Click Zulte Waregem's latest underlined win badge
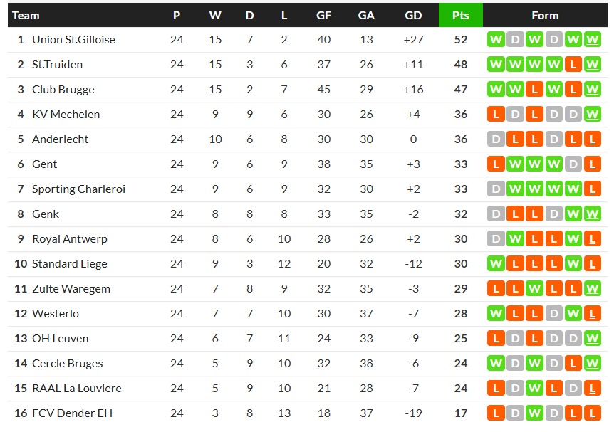 pos(592,289)
